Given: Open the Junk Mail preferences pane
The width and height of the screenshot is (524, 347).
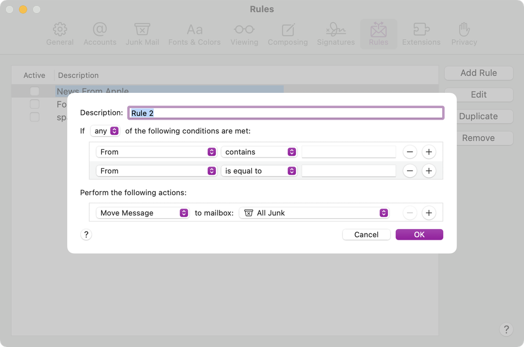Looking at the screenshot, I should click(x=143, y=34).
